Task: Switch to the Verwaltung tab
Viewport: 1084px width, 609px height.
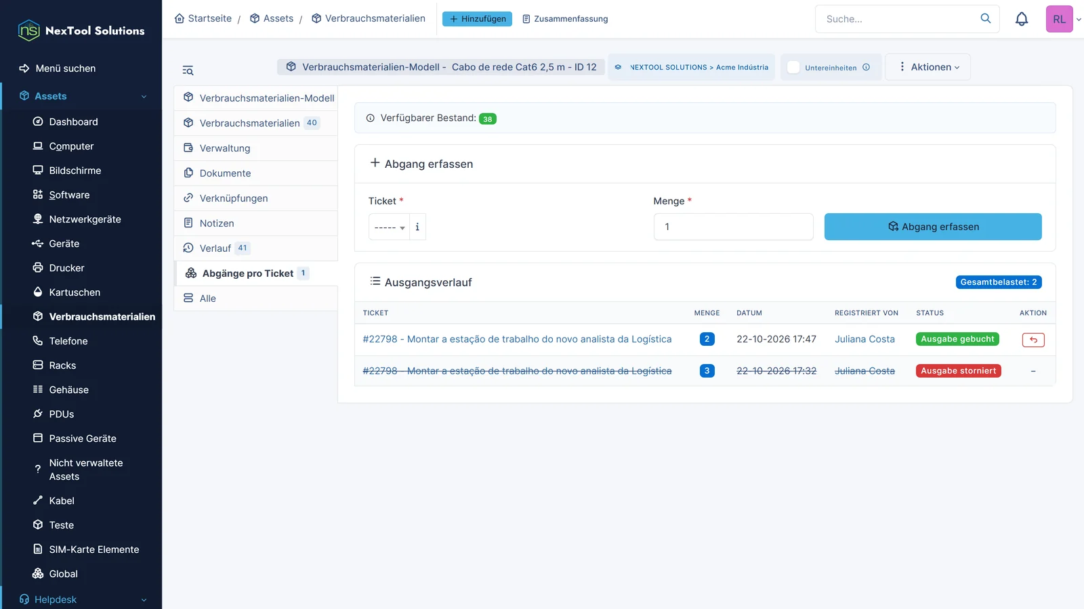Action: [x=256, y=148]
